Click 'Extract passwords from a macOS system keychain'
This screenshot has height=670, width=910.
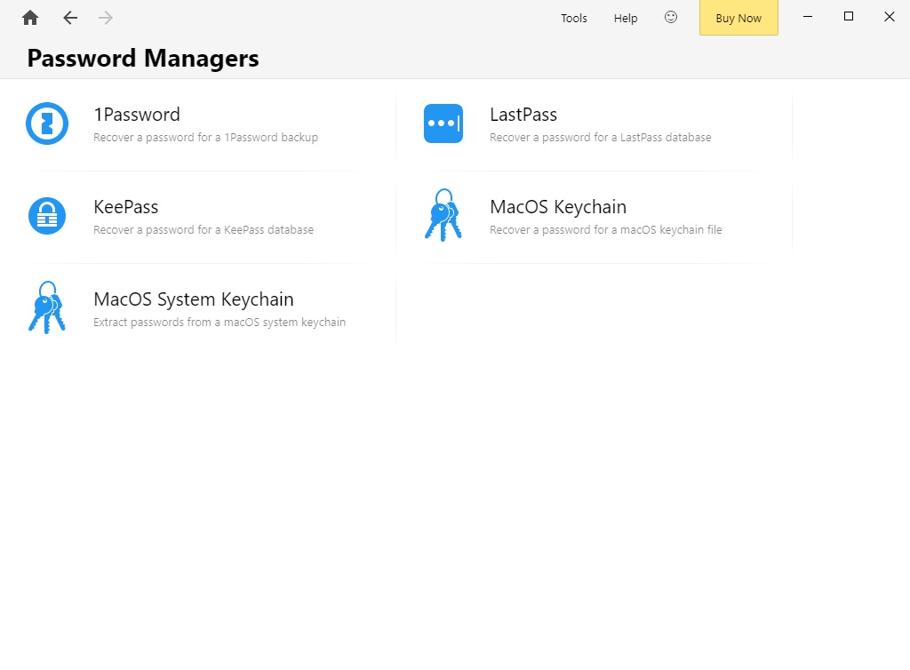pos(220,322)
